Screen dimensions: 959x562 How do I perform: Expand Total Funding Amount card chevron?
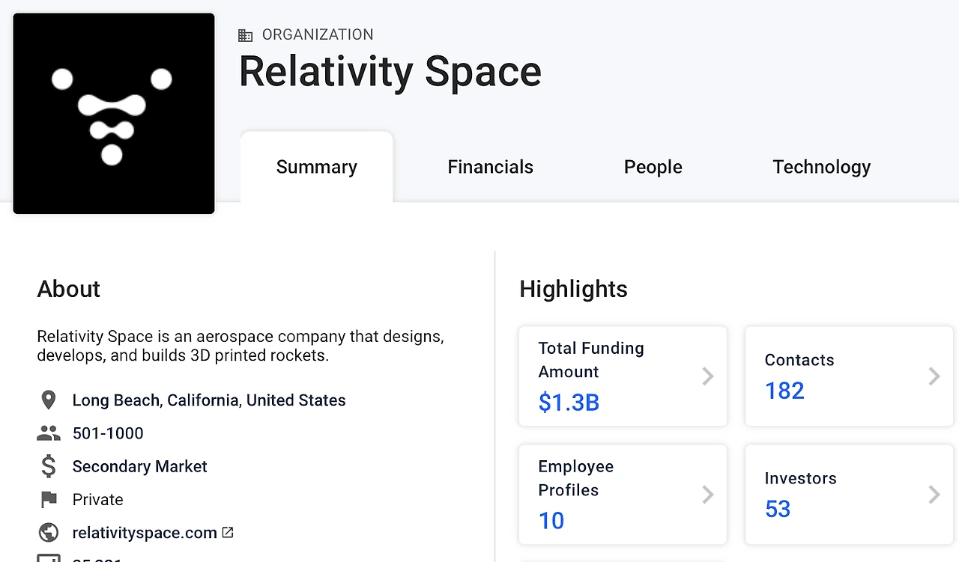(707, 376)
